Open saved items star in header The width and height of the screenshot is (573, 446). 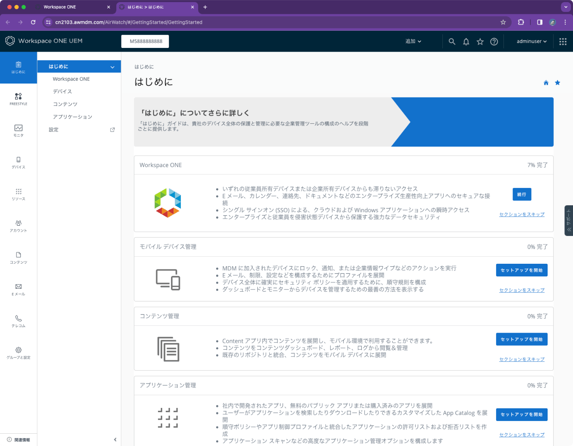[480, 41]
